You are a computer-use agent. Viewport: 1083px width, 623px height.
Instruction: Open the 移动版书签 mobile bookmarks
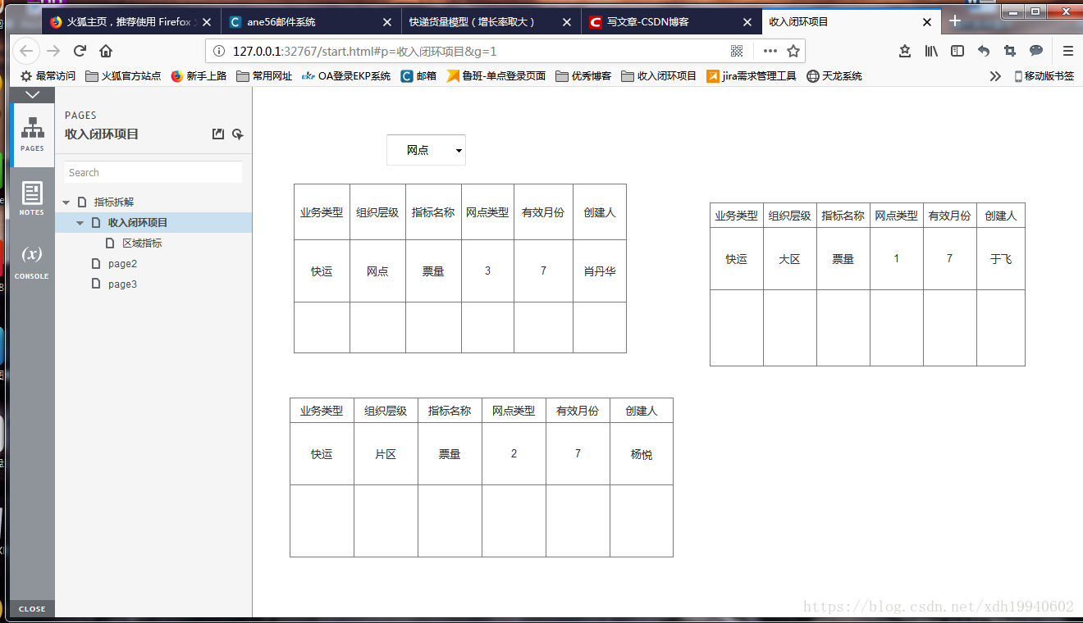(1044, 76)
